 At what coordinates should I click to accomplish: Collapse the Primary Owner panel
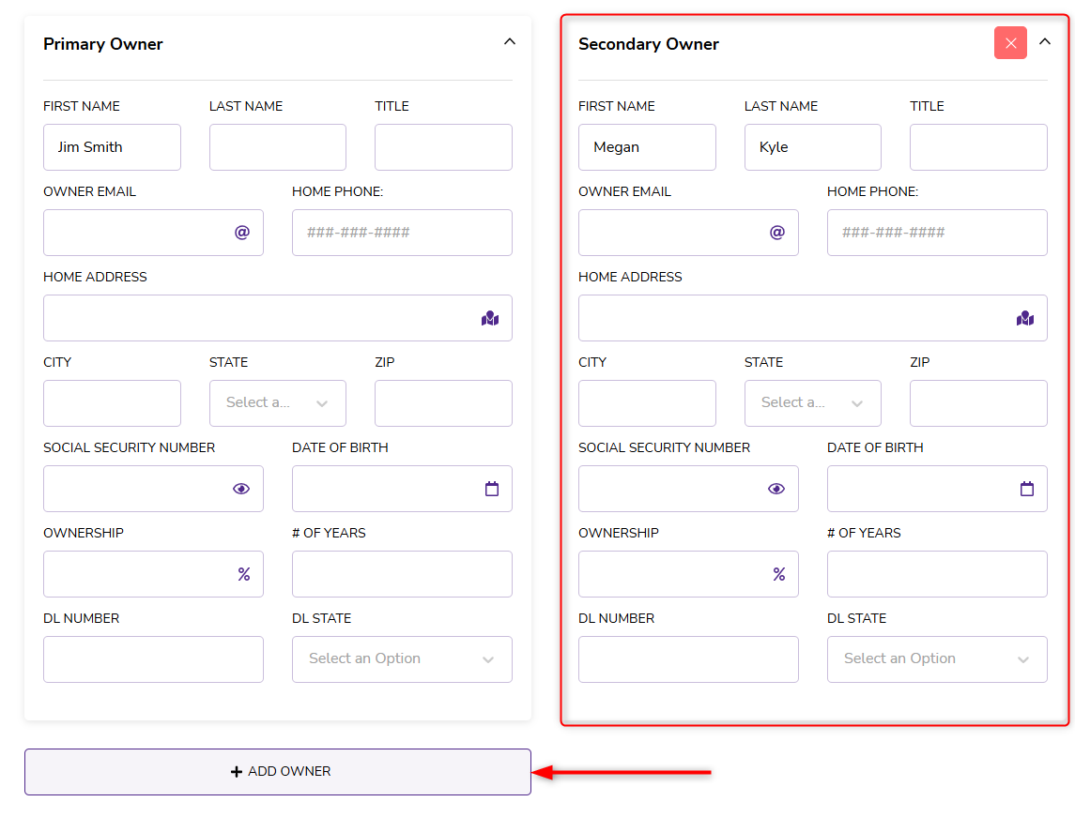510,42
